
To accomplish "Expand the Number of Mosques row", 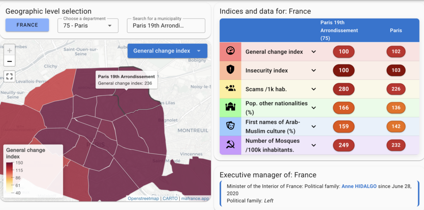I will click(313, 145).
